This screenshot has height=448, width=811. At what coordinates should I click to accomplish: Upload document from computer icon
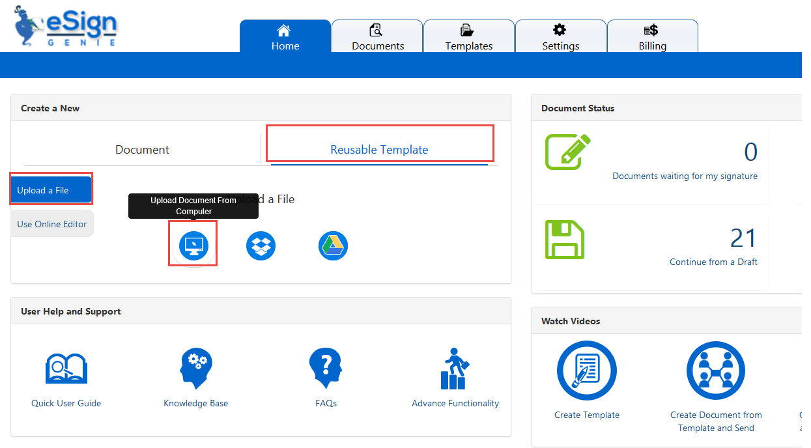coord(193,247)
